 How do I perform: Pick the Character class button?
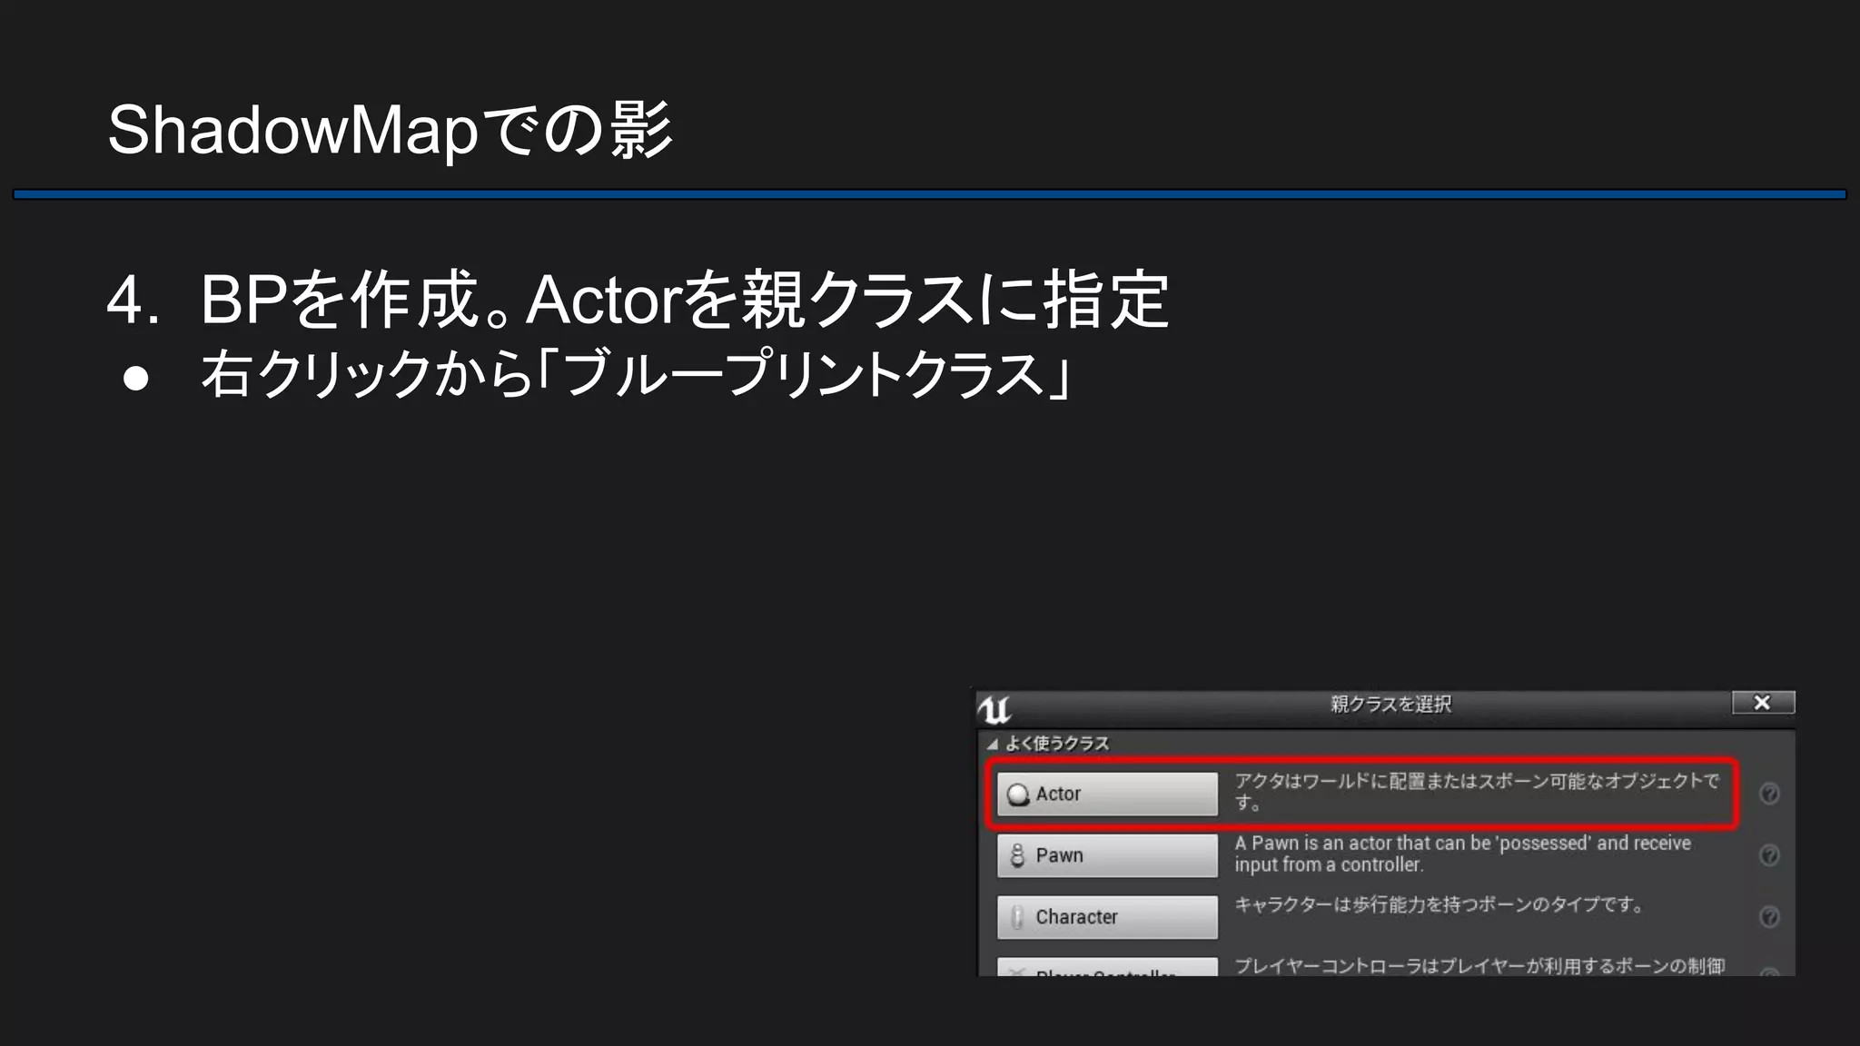(1107, 917)
